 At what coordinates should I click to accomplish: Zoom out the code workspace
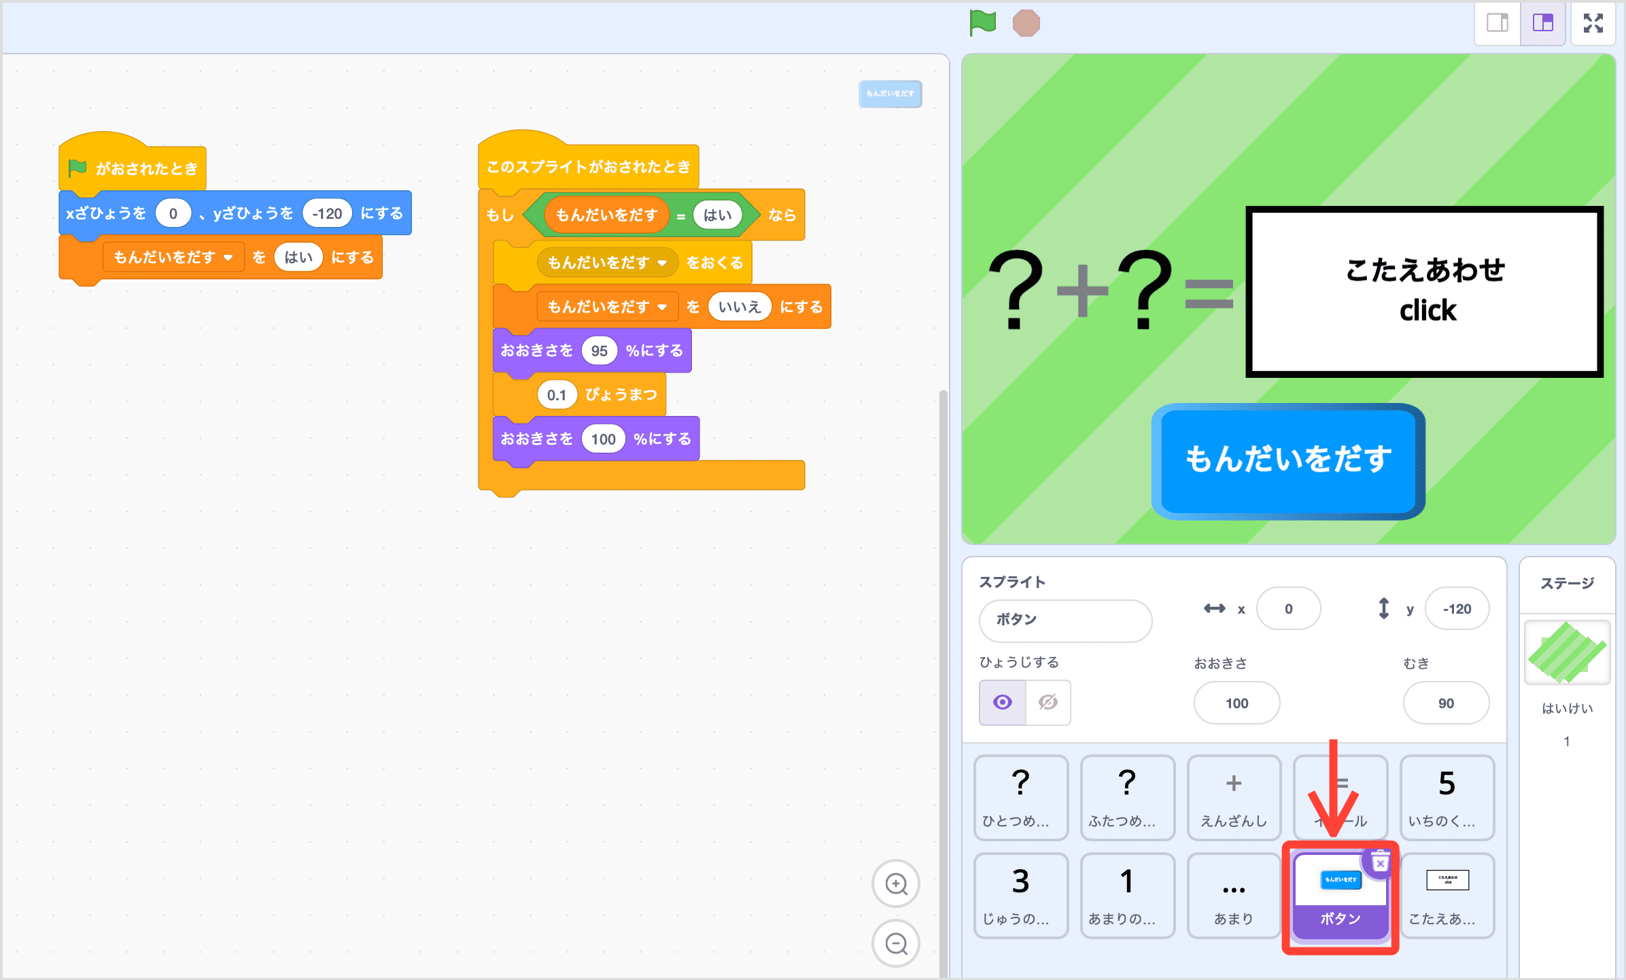[x=896, y=943]
